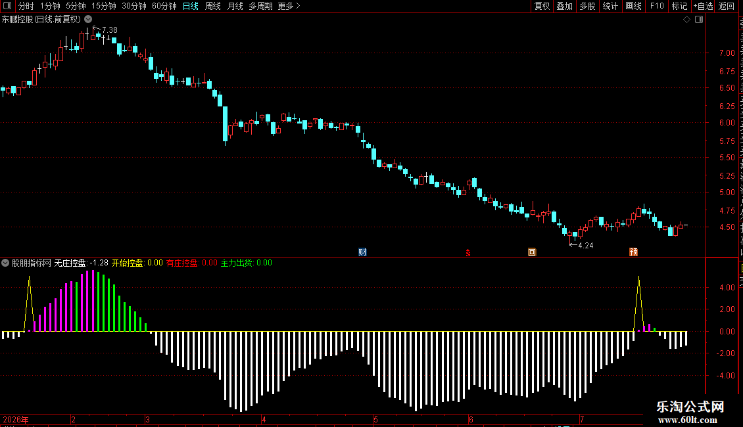Click the red S marker icon
Screen dimensions: 743x427
point(467,253)
